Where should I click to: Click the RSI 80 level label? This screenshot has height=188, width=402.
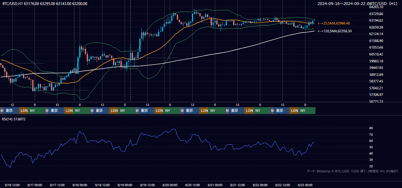click(x=371, y=128)
